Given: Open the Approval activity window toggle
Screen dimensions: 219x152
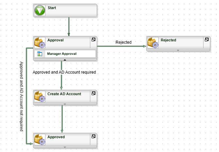Looking at the screenshot, I should tap(93, 39).
